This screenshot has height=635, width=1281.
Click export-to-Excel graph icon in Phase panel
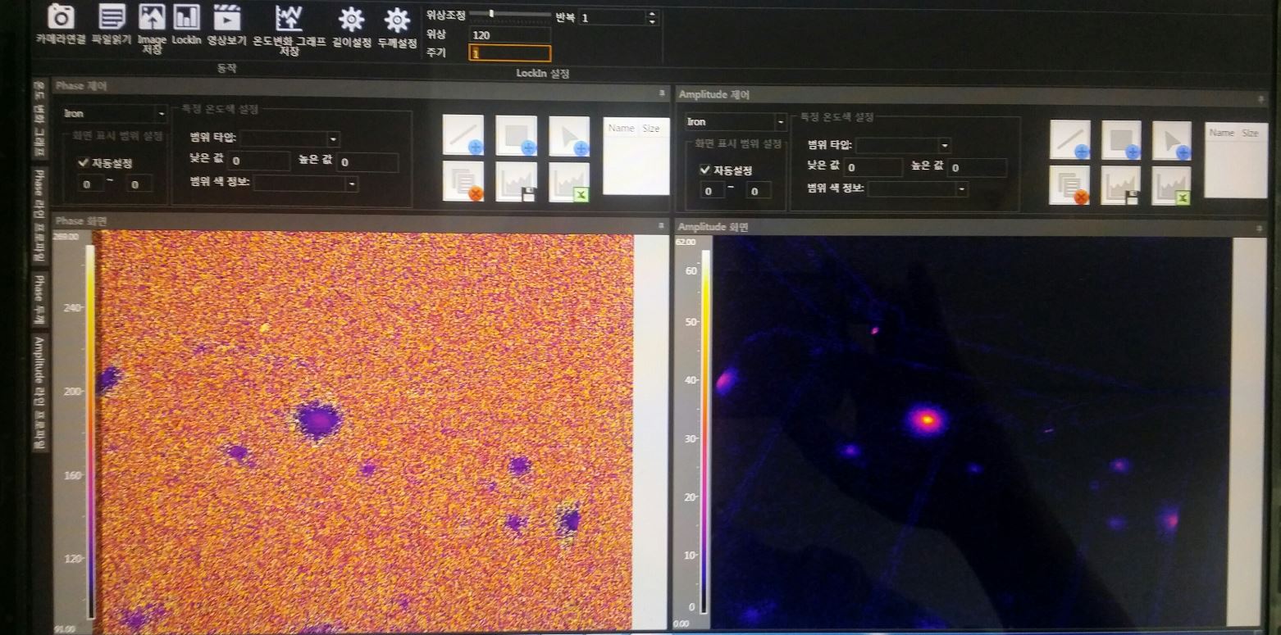[x=569, y=181]
